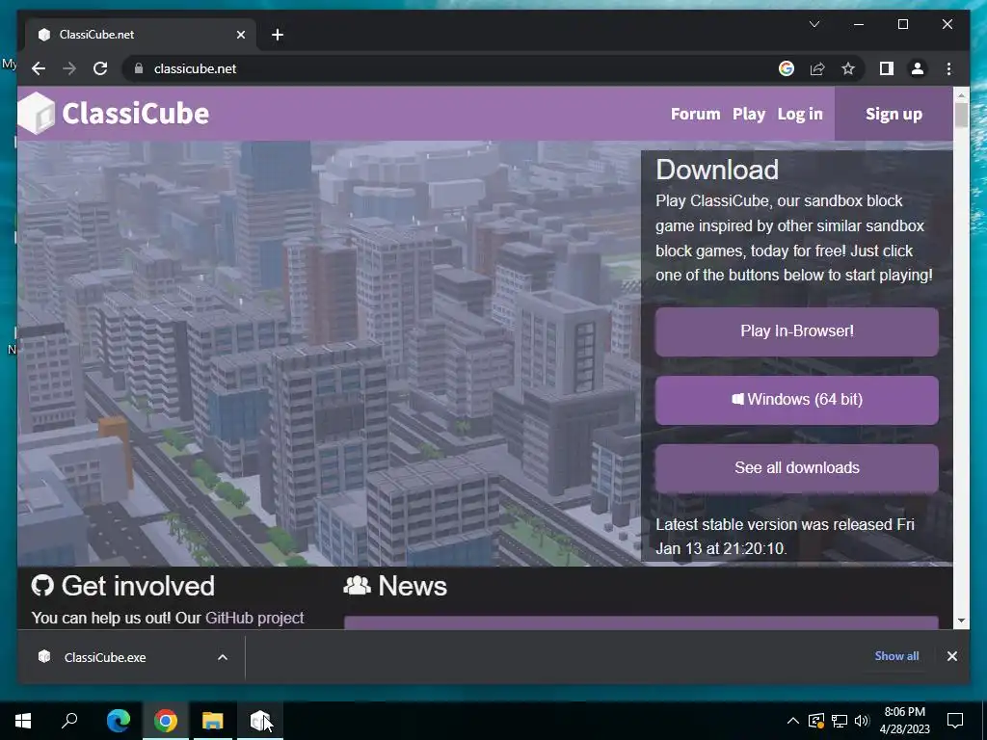Image resolution: width=987 pixels, height=740 pixels.
Task: Click the page scrollbar down arrow
Action: pyautogui.click(x=961, y=621)
